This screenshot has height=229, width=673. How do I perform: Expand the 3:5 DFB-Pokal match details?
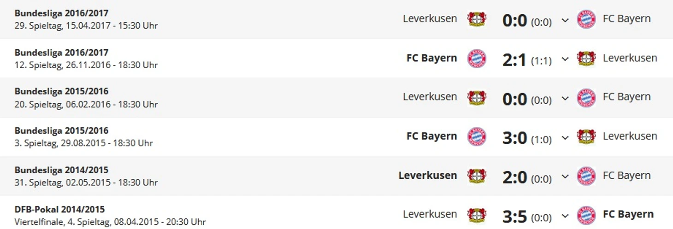(x=565, y=216)
